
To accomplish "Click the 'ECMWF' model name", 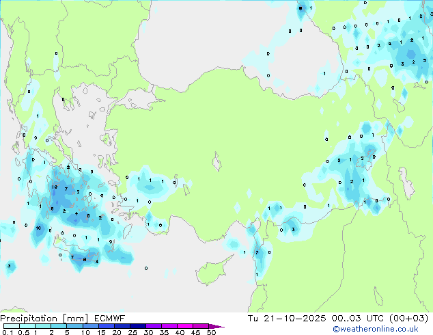I will [x=110, y=319].
